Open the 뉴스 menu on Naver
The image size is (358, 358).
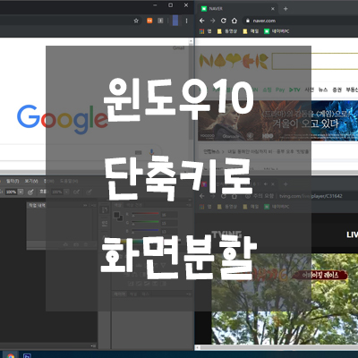point(323,89)
